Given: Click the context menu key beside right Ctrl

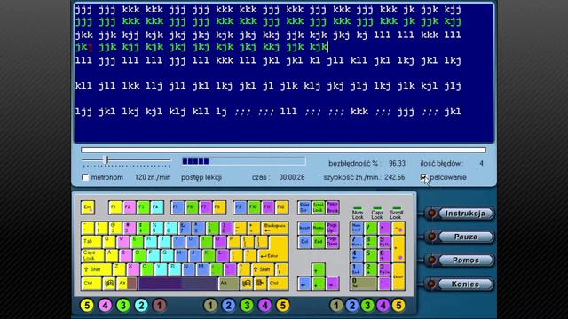Looking at the screenshot, I should [260, 284].
